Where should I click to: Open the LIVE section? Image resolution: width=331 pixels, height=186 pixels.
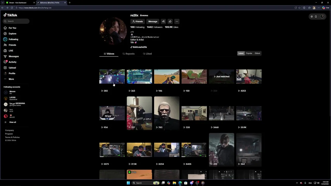[x=8, y=51]
